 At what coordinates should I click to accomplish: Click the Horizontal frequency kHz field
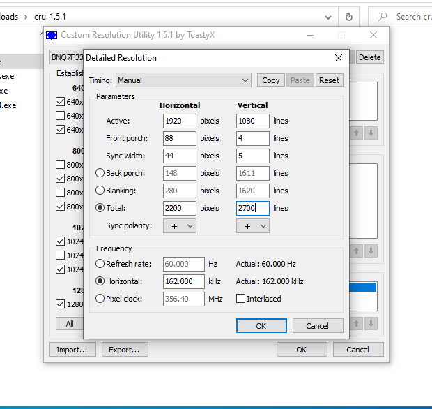pos(184,281)
